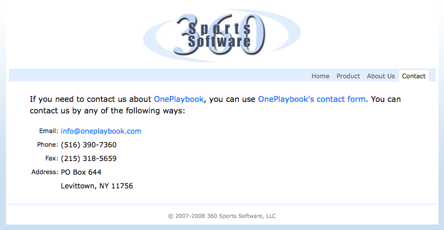Click the info@oneplaybook.com email link
444x230 pixels.
(101, 131)
